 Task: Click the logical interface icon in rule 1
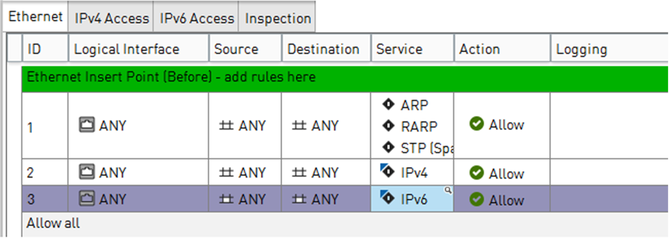(86, 125)
